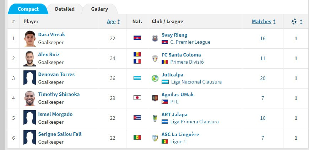
Task: Click the Svay Rieng club crest icon
Action: pyautogui.click(x=155, y=38)
